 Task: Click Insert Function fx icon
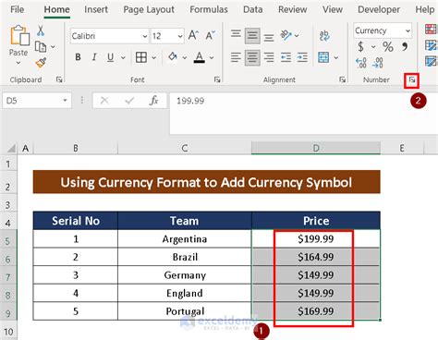[153, 101]
